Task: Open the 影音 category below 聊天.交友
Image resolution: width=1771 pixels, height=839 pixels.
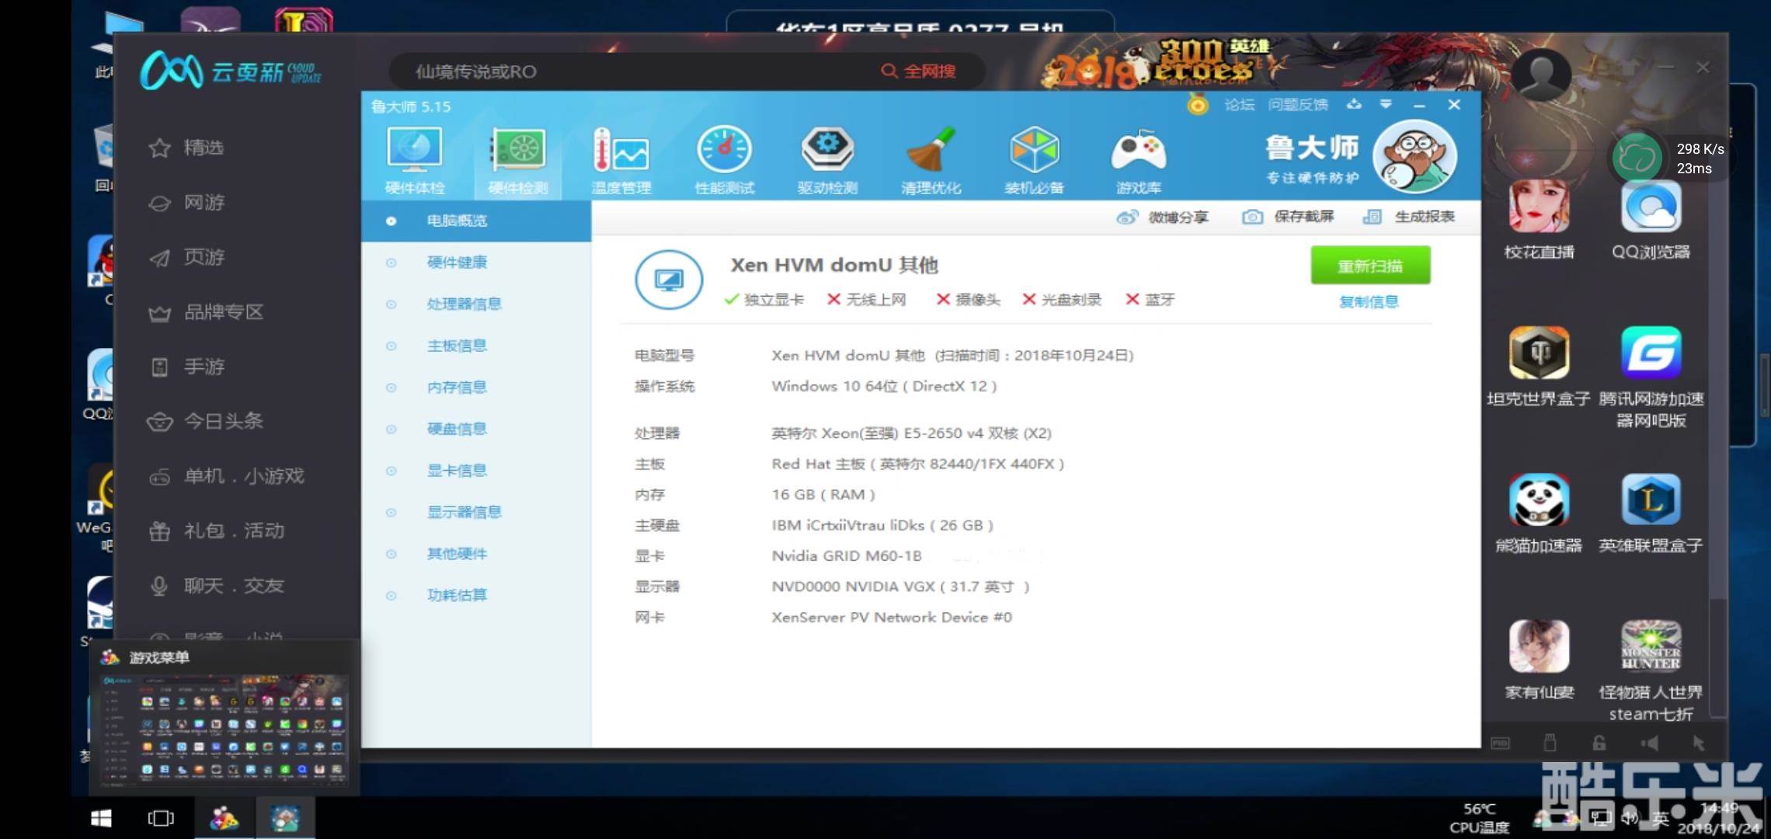Action: [x=204, y=635]
